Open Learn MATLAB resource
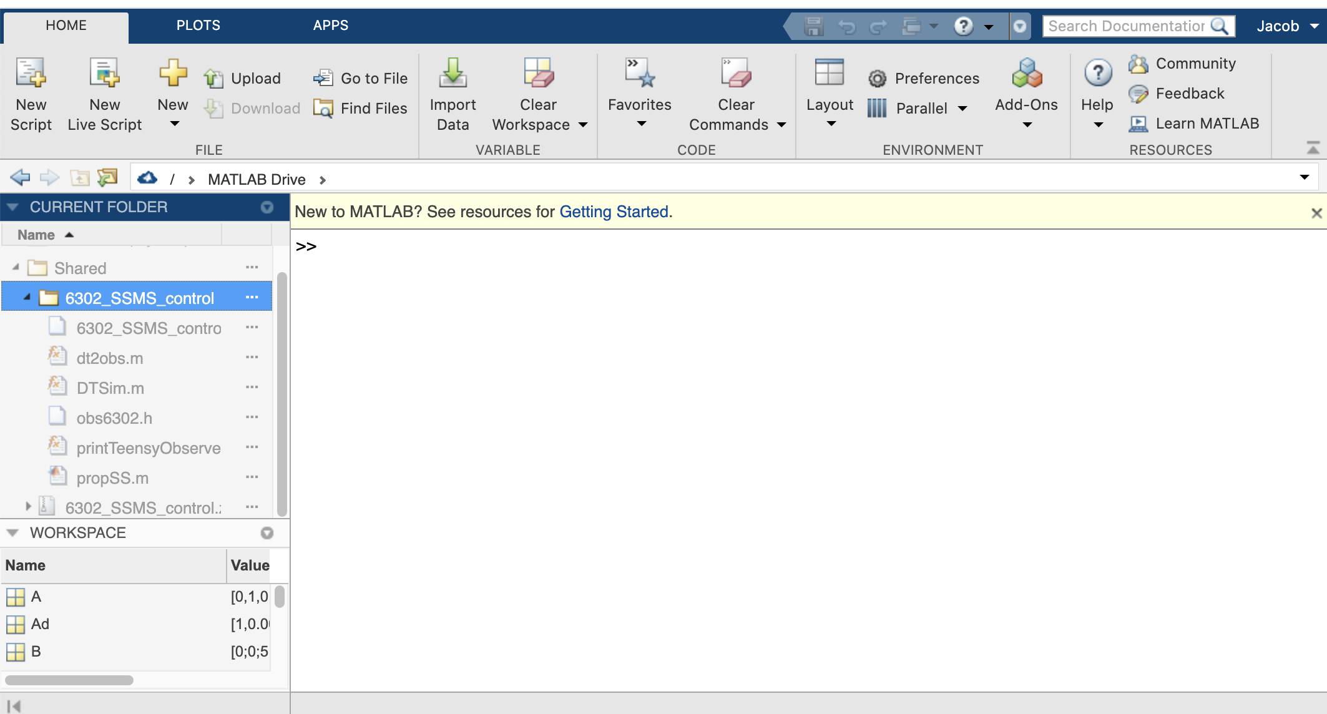Image resolution: width=1327 pixels, height=714 pixels. click(1193, 123)
